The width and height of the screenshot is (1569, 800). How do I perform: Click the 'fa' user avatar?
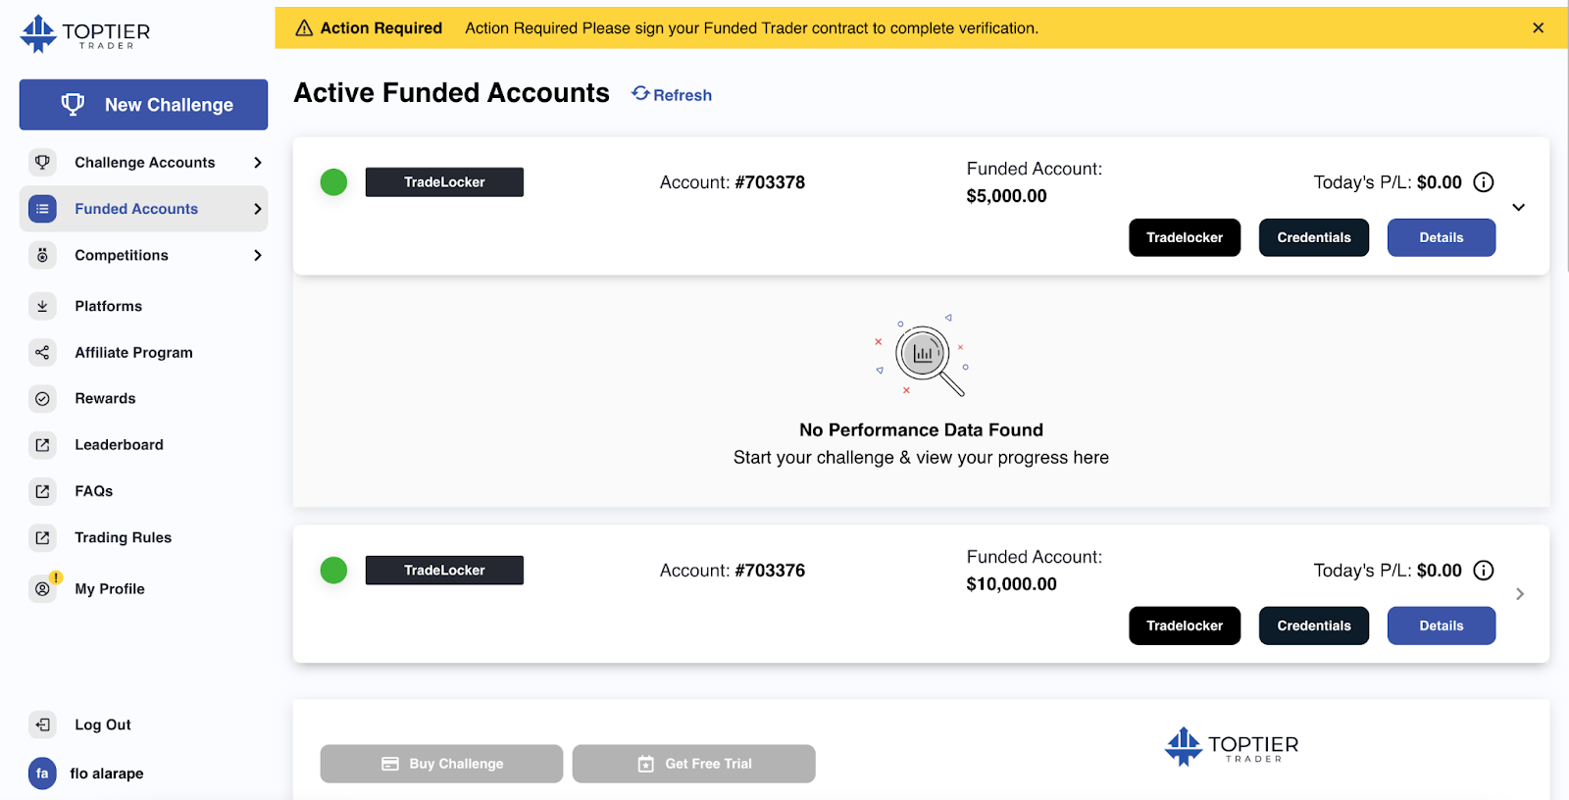point(42,773)
